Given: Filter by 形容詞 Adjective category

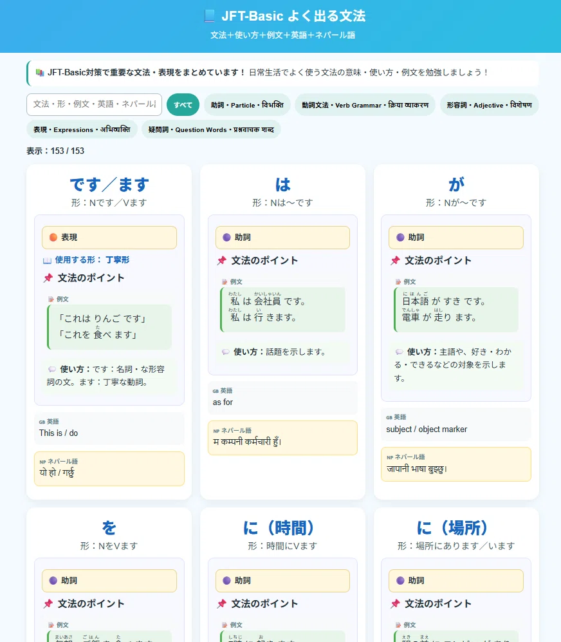Looking at the screenshot, I should [489, 105].
